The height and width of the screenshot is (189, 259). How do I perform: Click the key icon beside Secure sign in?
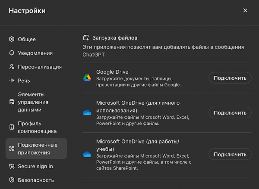tap(12, 166)
